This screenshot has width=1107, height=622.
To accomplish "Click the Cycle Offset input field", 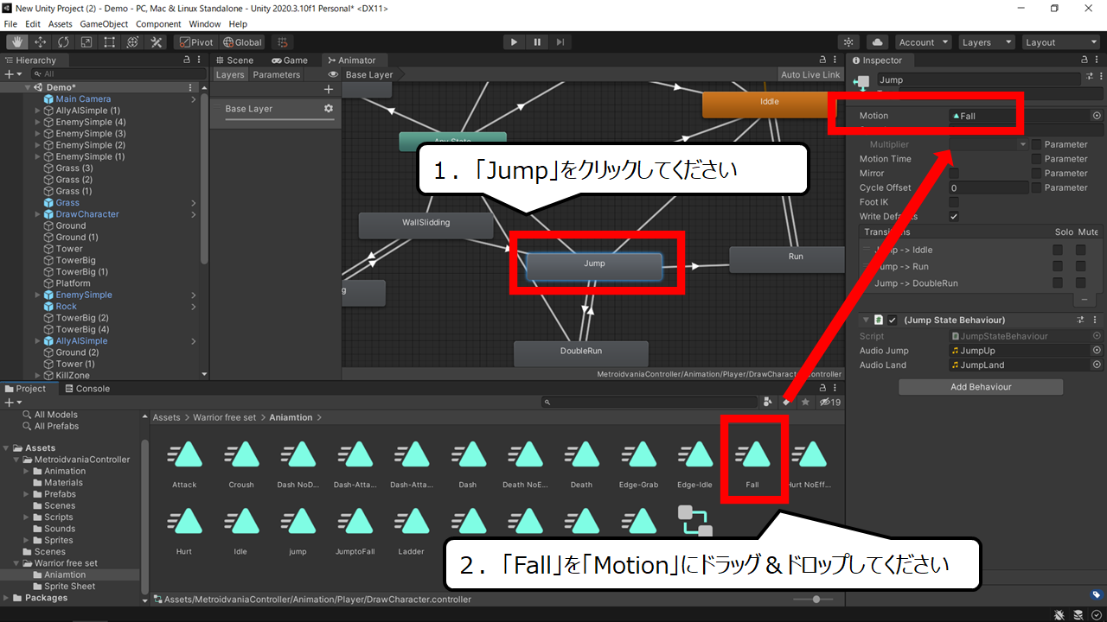I will click(989, 187).
